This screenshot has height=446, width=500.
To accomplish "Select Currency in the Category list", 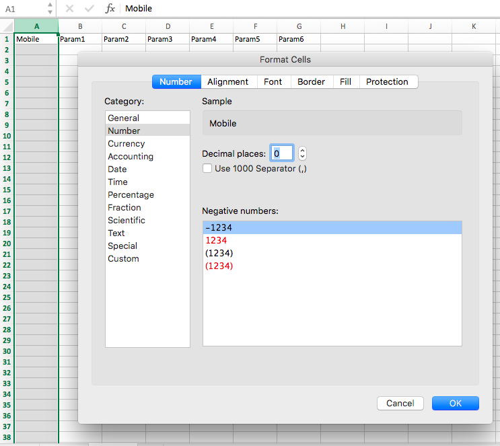I will (x=126, y=143).
